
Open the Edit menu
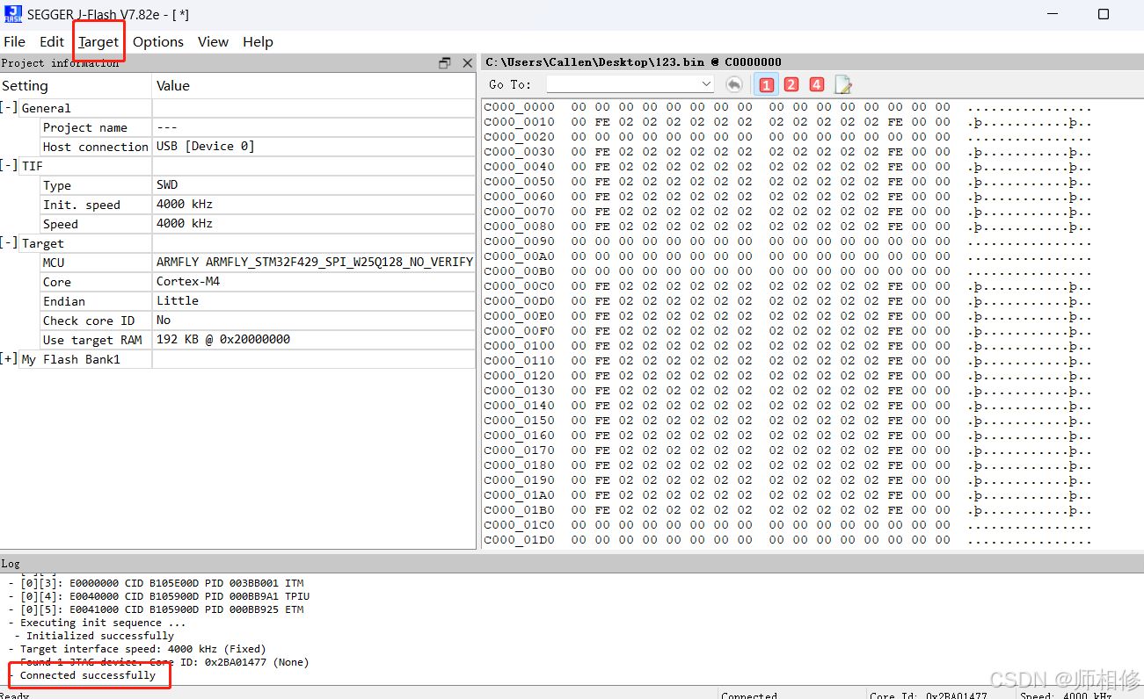(x=52, y=41)
